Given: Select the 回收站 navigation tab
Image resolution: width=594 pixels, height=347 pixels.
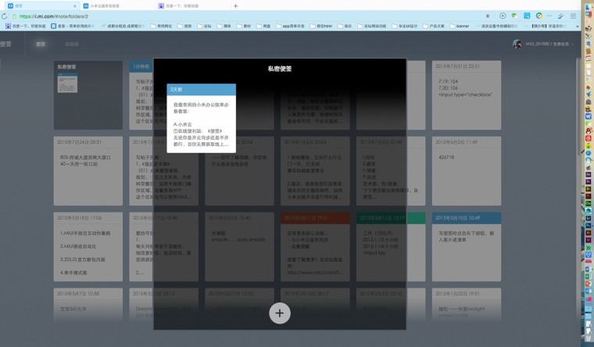Looking at the screenshot, I should click(x=72, y=44).
